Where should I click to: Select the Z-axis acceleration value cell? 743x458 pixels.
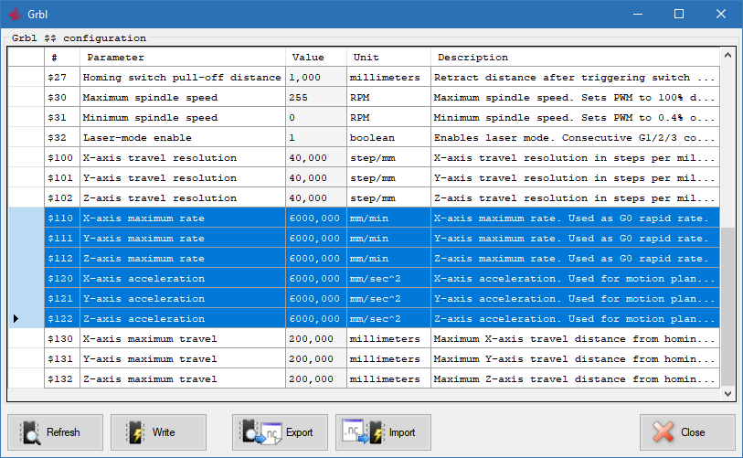click(316, 319)
